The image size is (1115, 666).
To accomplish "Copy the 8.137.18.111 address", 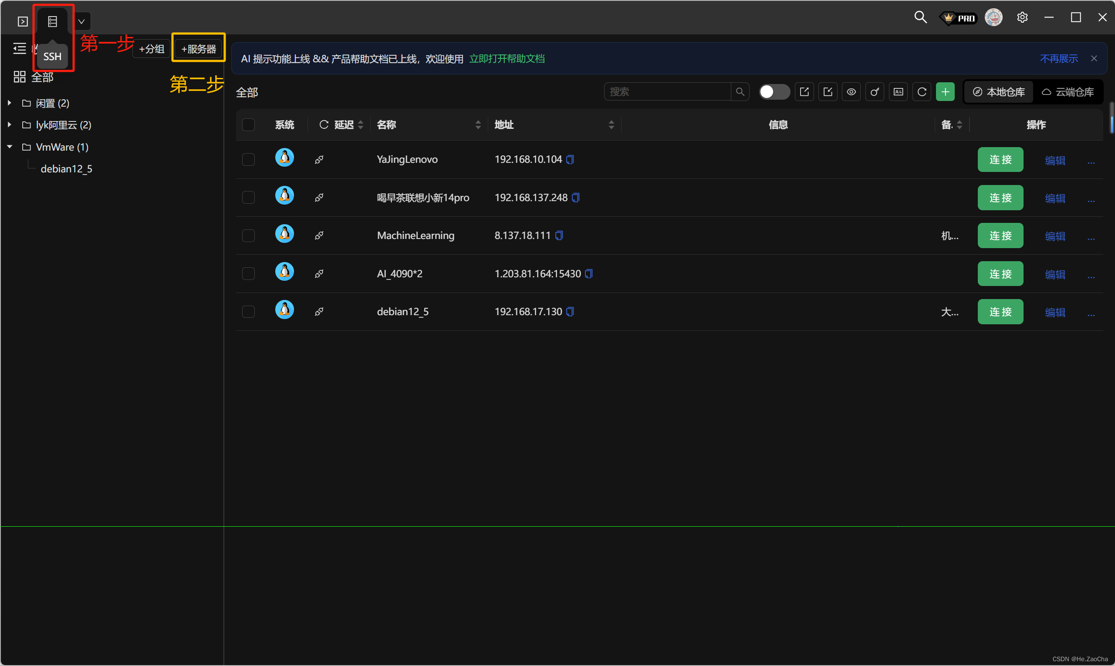I will [x=559, y=235].
